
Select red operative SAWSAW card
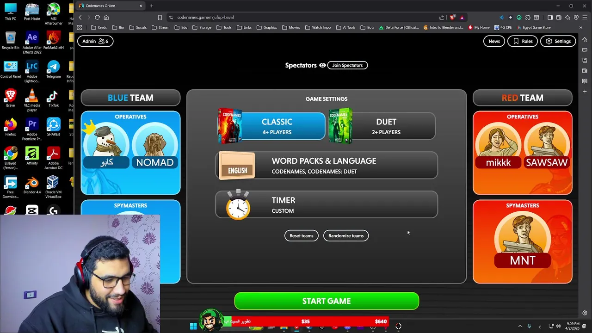tap(547, 145)
